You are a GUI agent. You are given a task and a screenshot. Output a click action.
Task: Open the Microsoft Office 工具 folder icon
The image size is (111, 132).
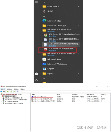[44, 26]
